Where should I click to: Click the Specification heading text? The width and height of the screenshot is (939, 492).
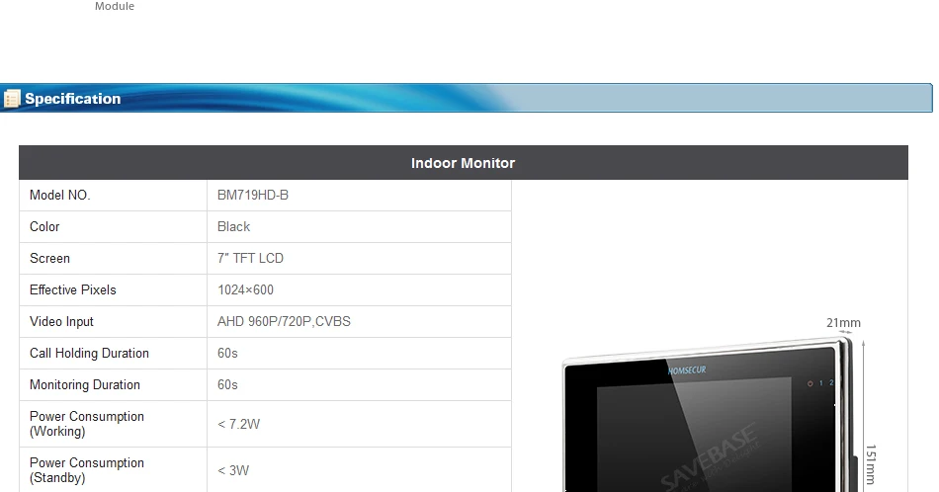[72, 99]
